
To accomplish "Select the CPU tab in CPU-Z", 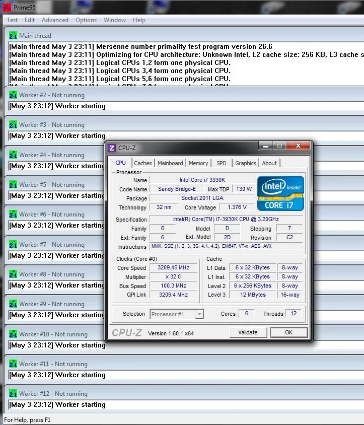I will click(x=121, y=163).
